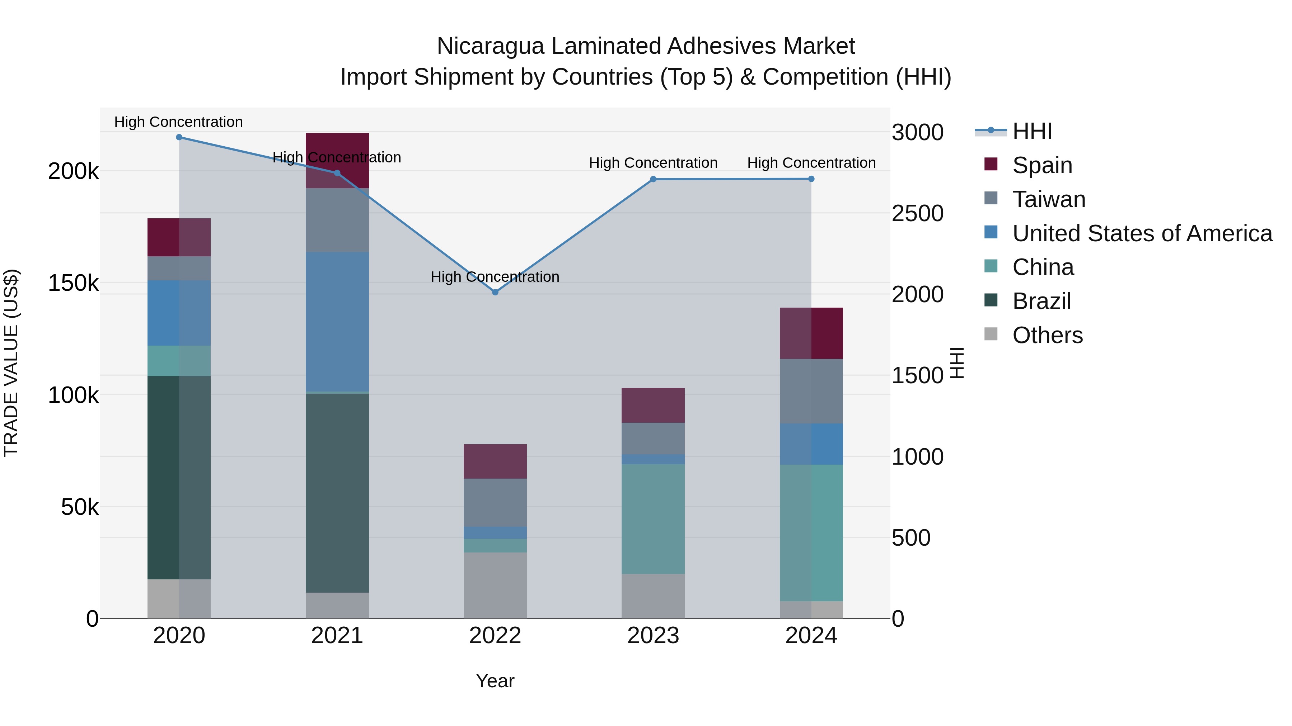Click the Spain segment of the 2020 bar
Image resolution: width=1292 pixels, height=726 pixels.
click(179, 237)
